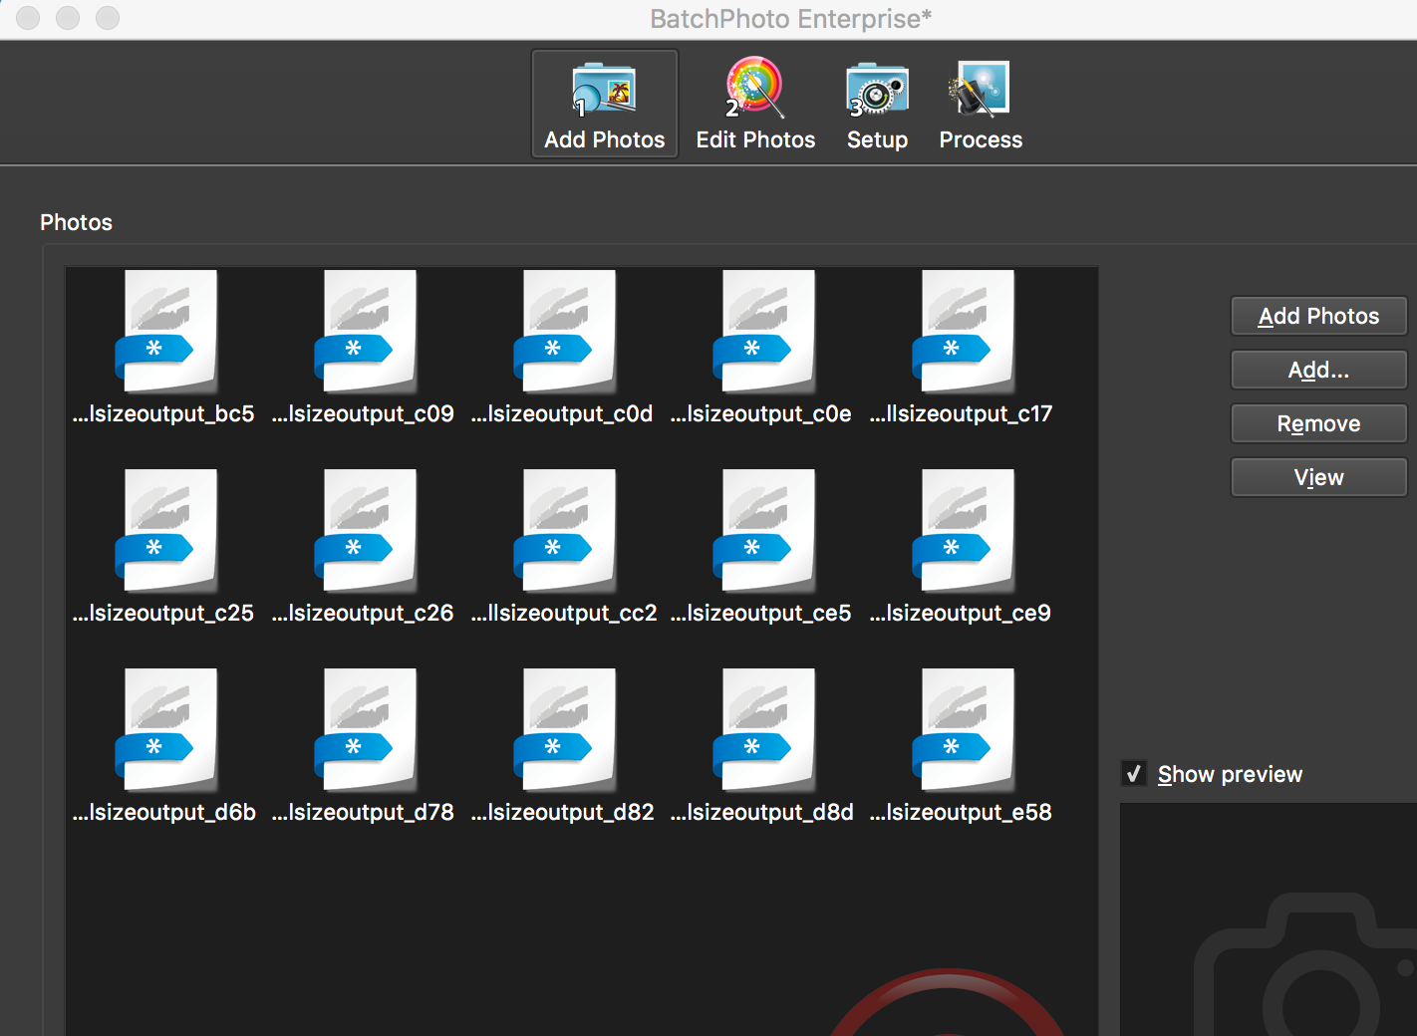Click the photo ending in c0d

click(x=564, y=332)
